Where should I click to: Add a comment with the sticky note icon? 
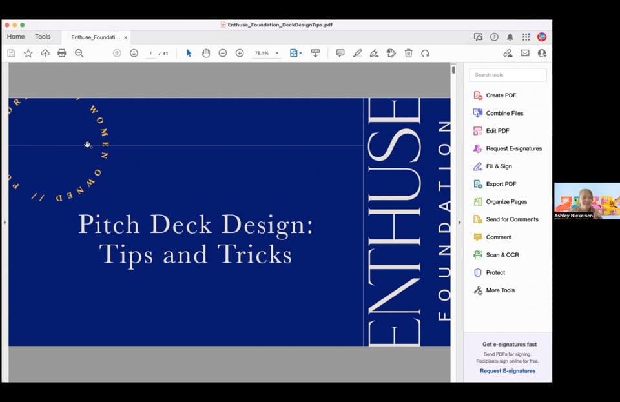coord(340,54)
